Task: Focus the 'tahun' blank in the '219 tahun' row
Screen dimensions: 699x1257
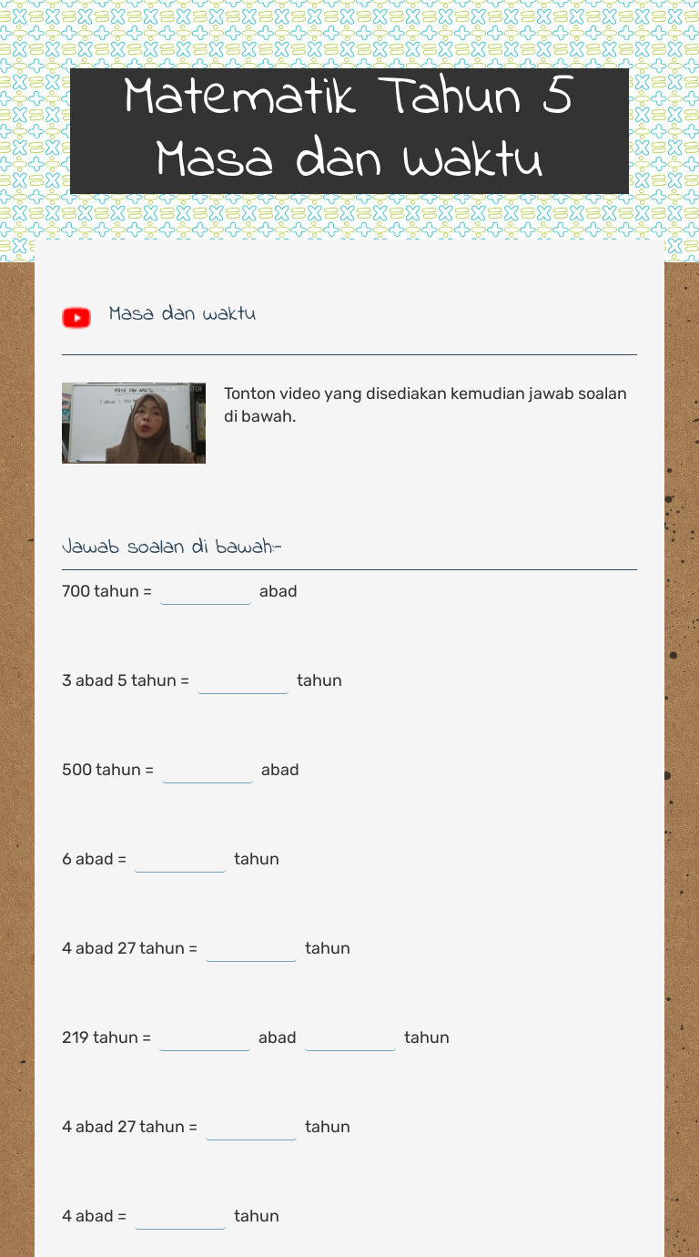Action: [x=350, y=1037]
